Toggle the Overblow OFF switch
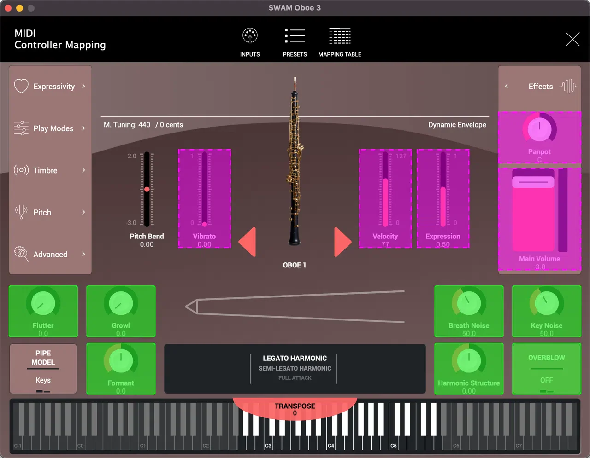This screenshot has width=590, height=458. click(547, 369)
